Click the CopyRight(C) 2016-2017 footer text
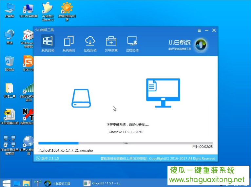 coord(182,159)
